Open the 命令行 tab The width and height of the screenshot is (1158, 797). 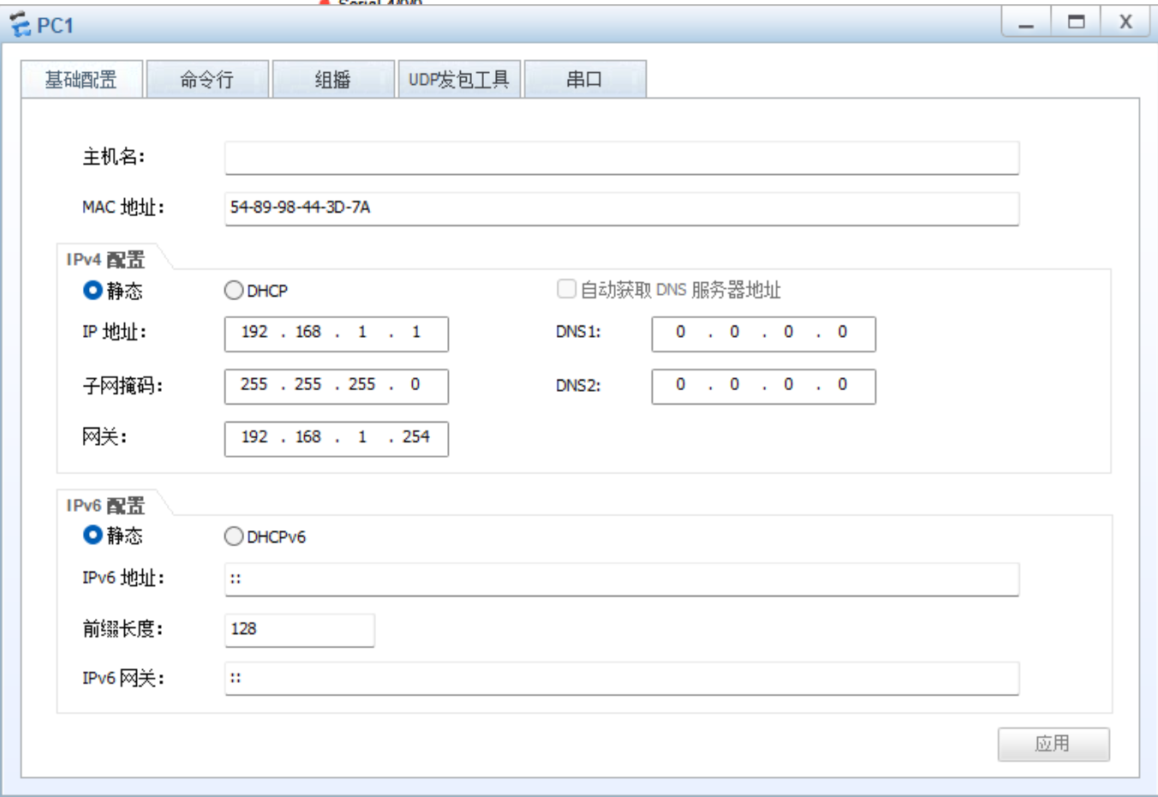tap(207, 80)
